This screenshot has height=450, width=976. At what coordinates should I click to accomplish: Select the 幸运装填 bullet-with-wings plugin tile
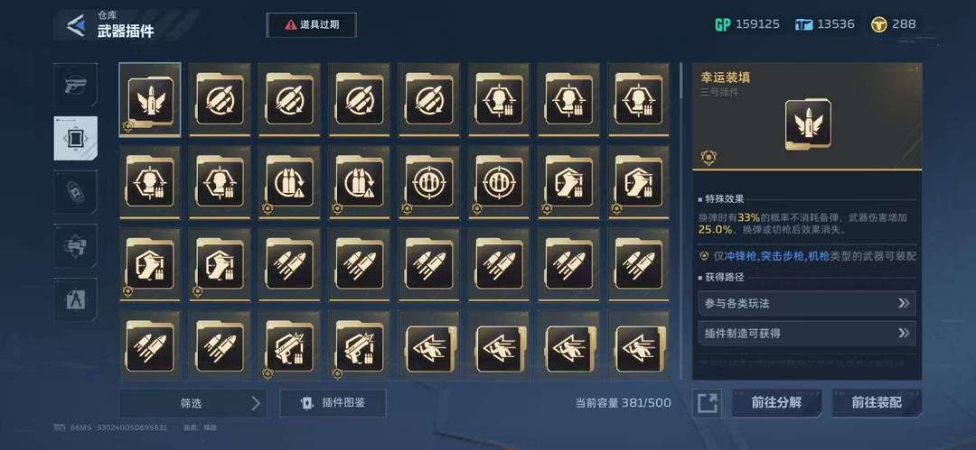point(150,99)
